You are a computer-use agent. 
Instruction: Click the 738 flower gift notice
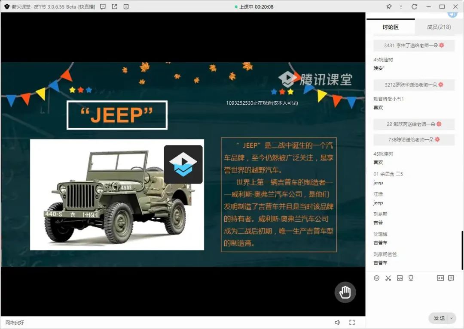point(414,140)
